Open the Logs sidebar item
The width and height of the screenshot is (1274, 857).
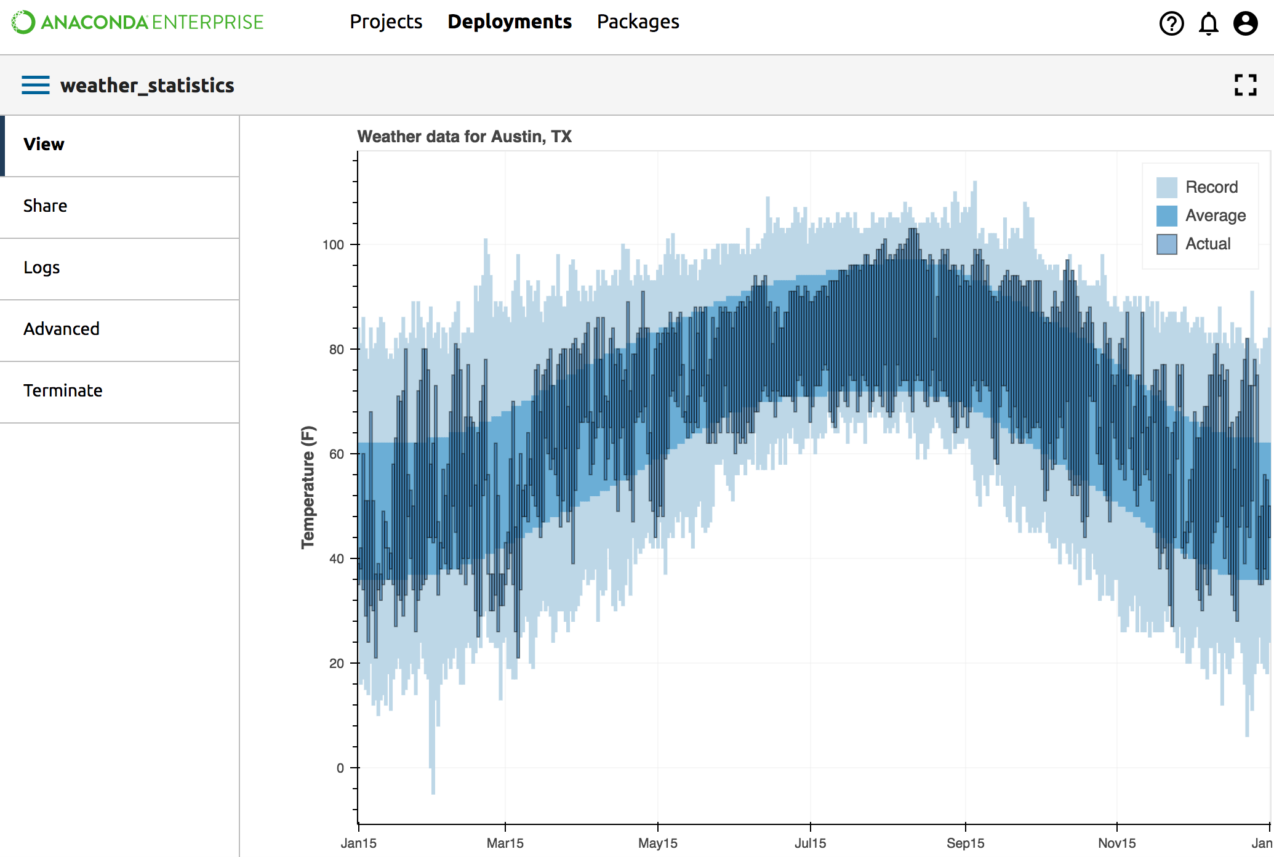click(41, 267)
